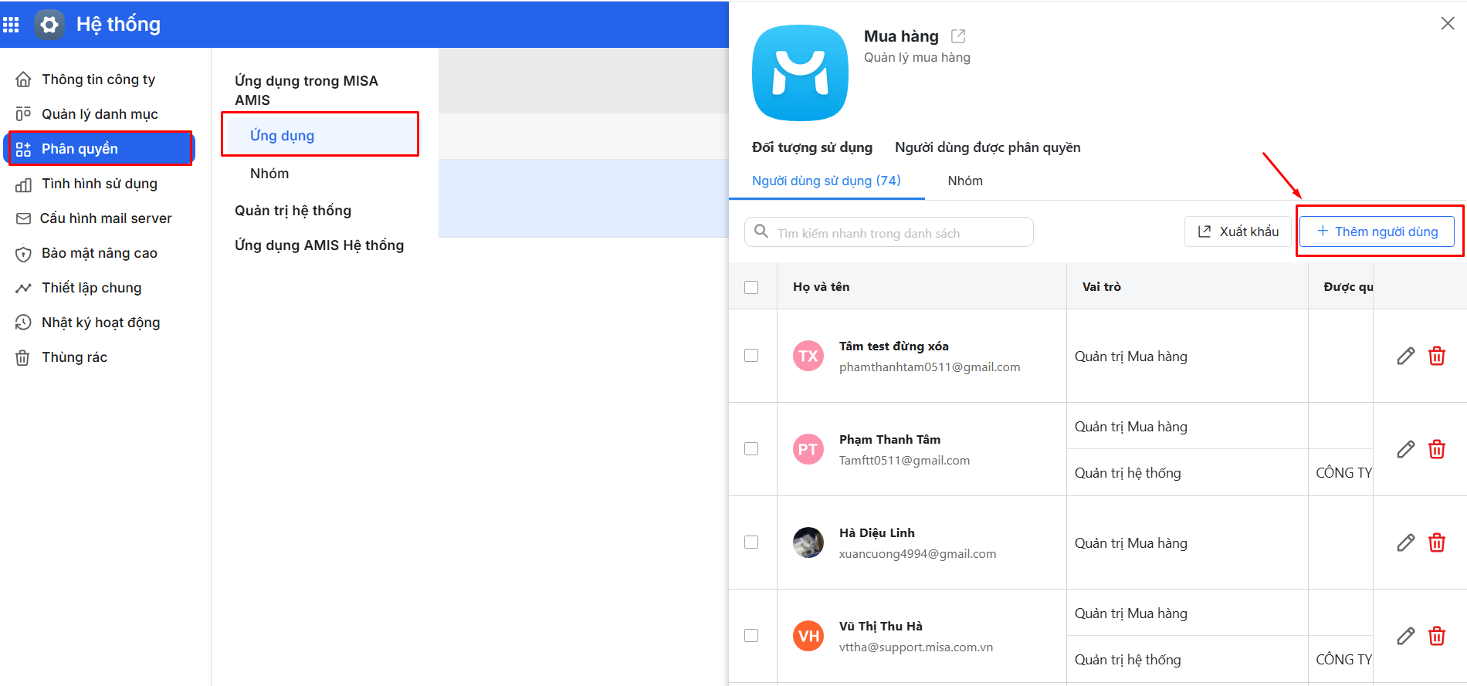Click email vttha@support.misa.com.vn
The width and height of the screenshot is (1467, 686).
pos(916,647)
